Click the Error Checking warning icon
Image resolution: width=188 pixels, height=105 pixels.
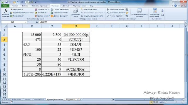coord(127,13)
